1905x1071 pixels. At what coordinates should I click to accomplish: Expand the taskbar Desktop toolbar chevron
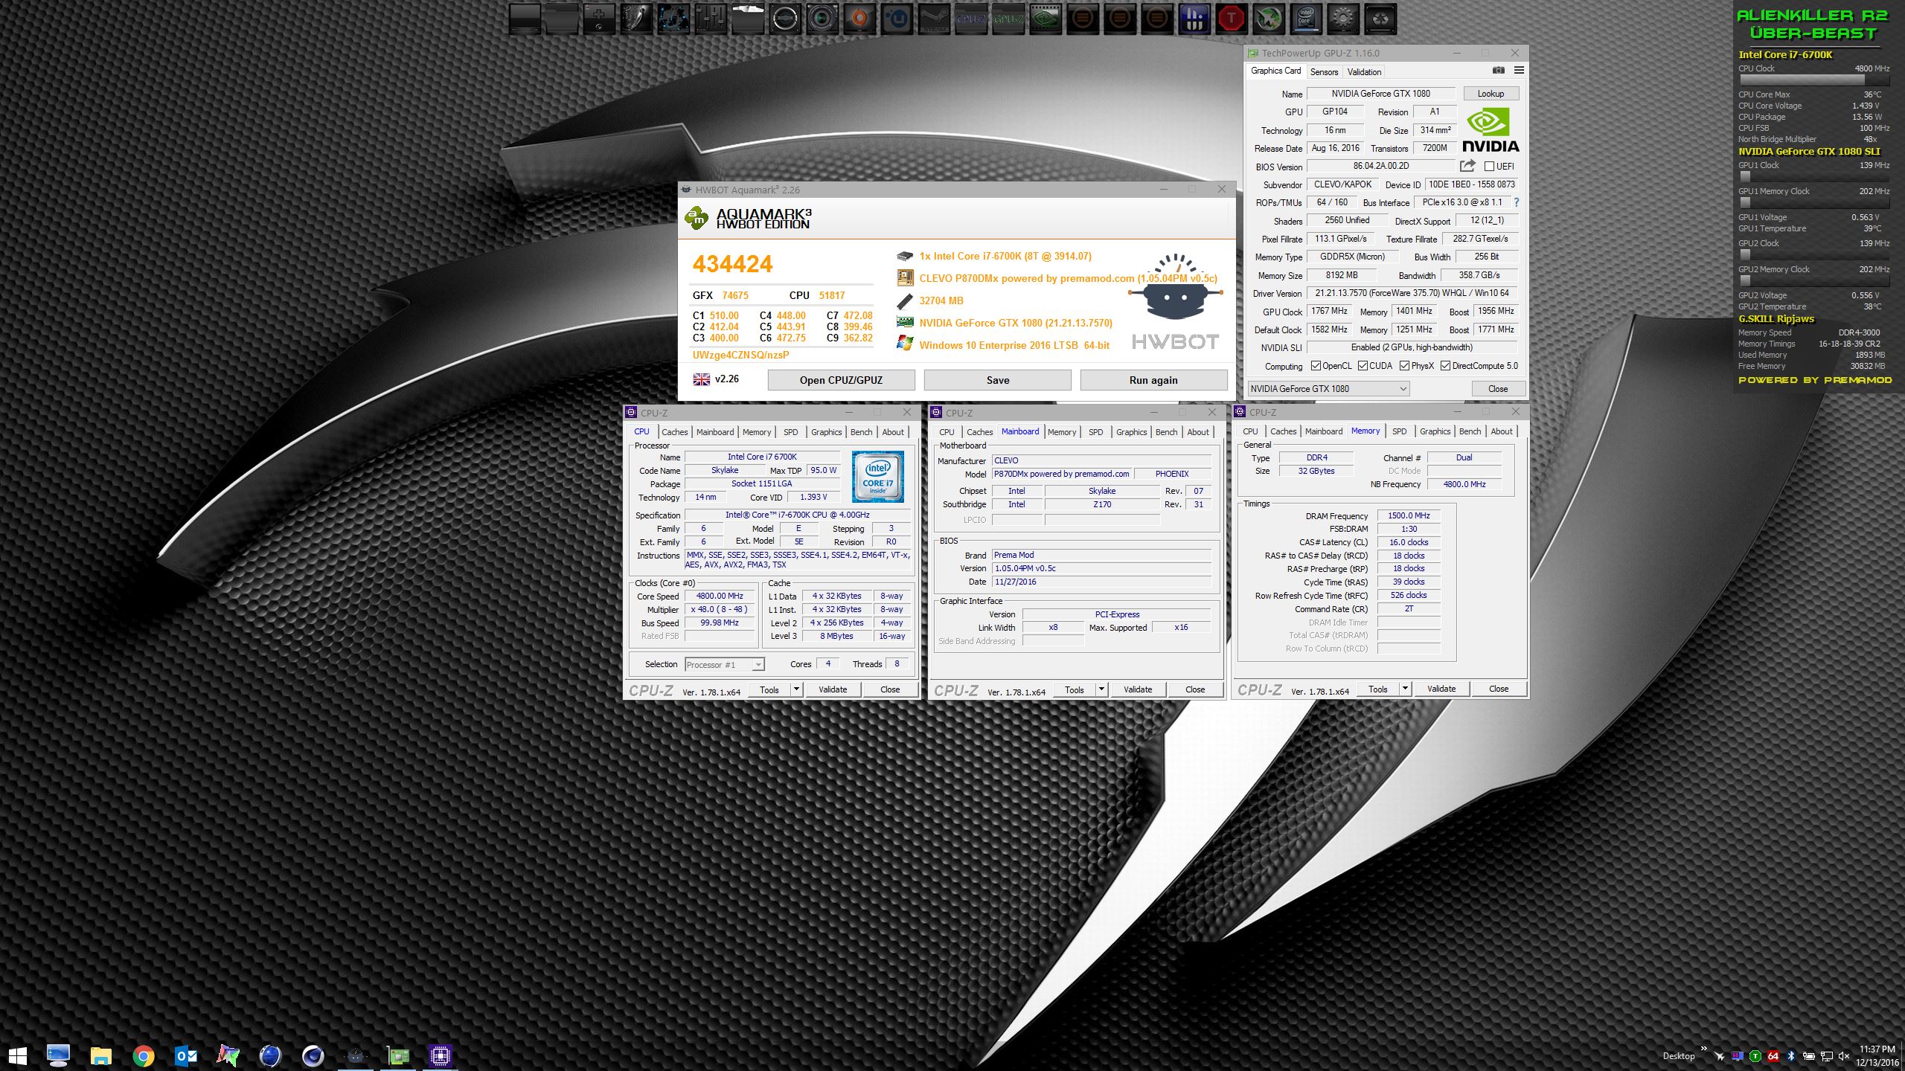1704,1049
